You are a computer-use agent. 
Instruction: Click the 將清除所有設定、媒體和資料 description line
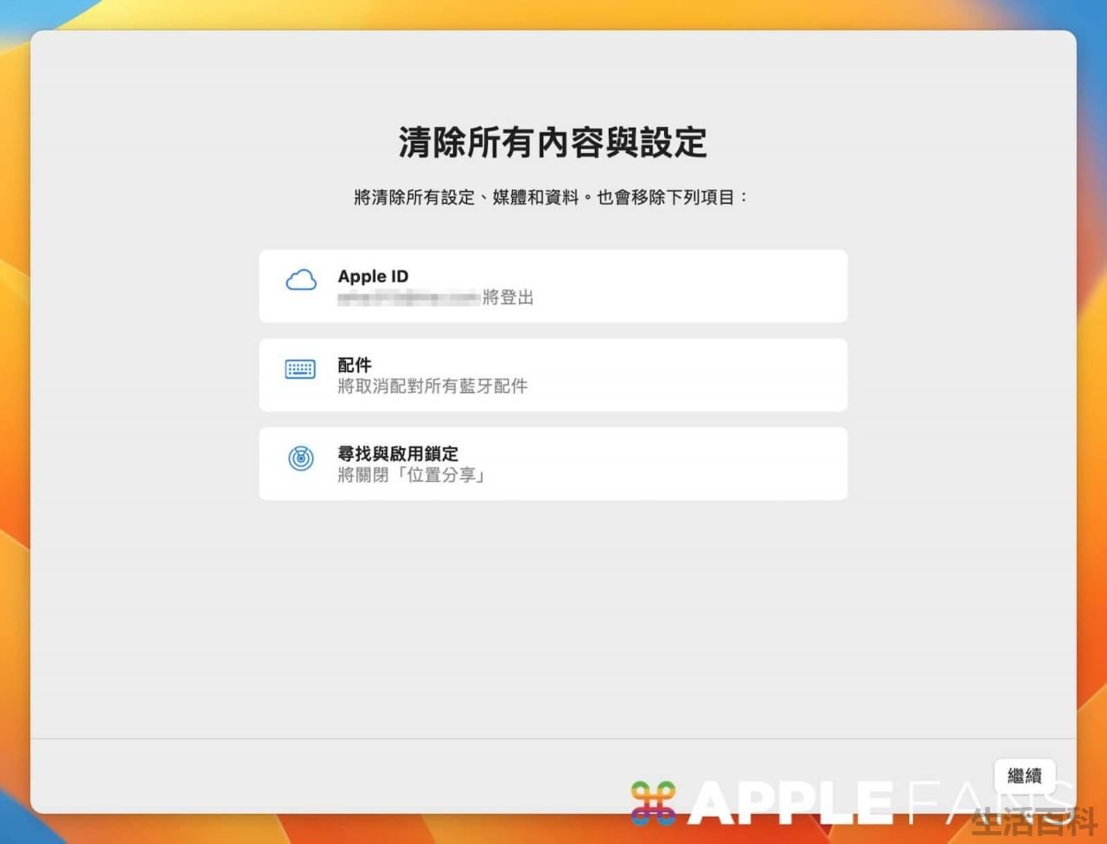(553, 197)
